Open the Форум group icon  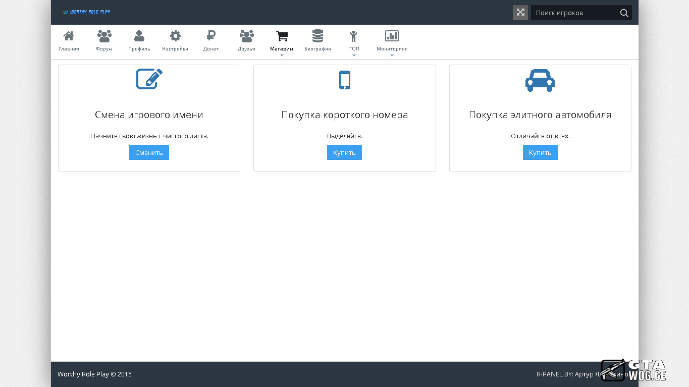[104, 36]
